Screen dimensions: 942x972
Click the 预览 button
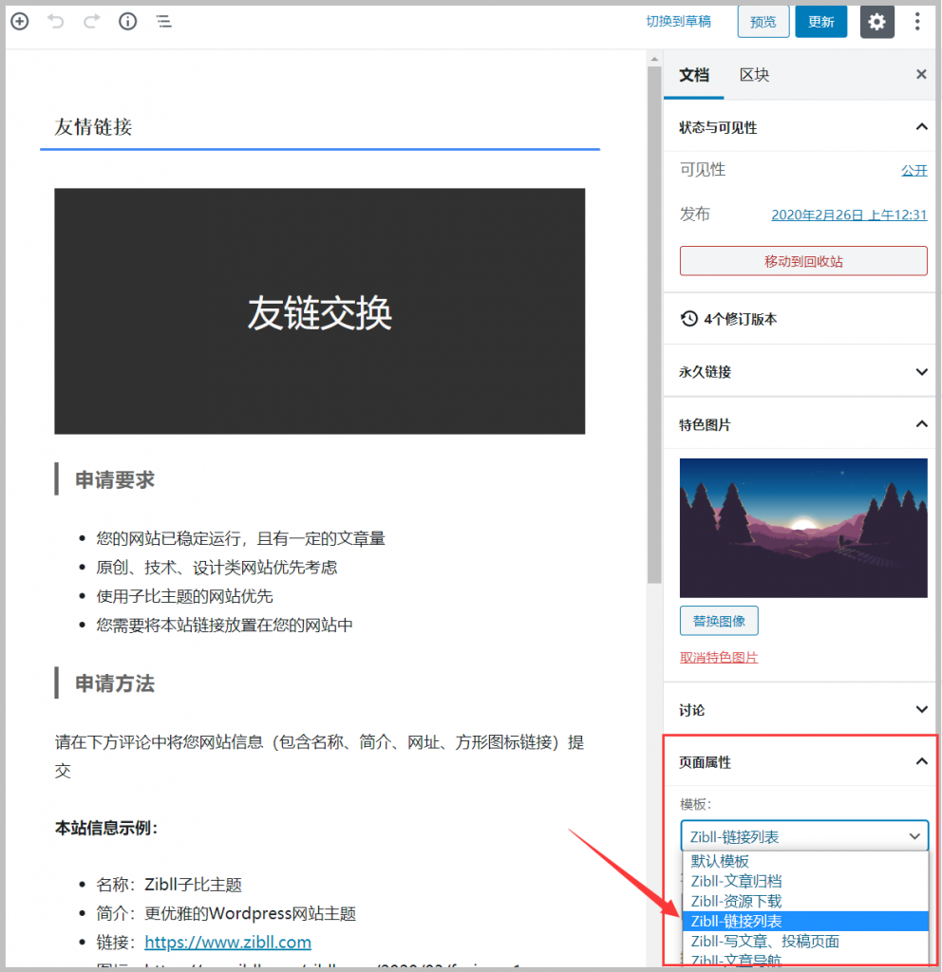763,21
